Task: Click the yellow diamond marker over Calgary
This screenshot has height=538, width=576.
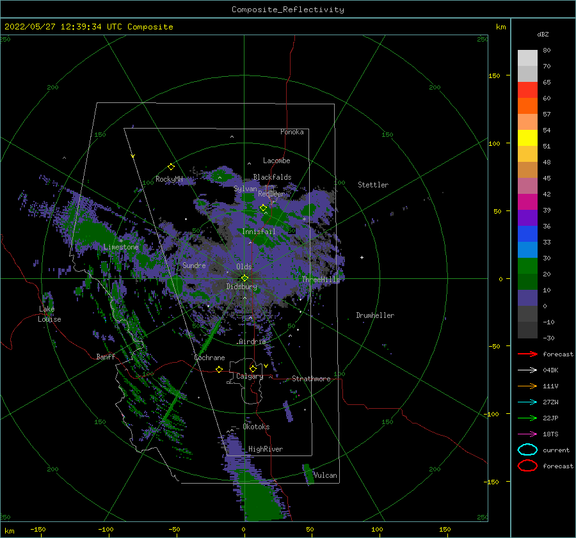Action: click(253, 368)
